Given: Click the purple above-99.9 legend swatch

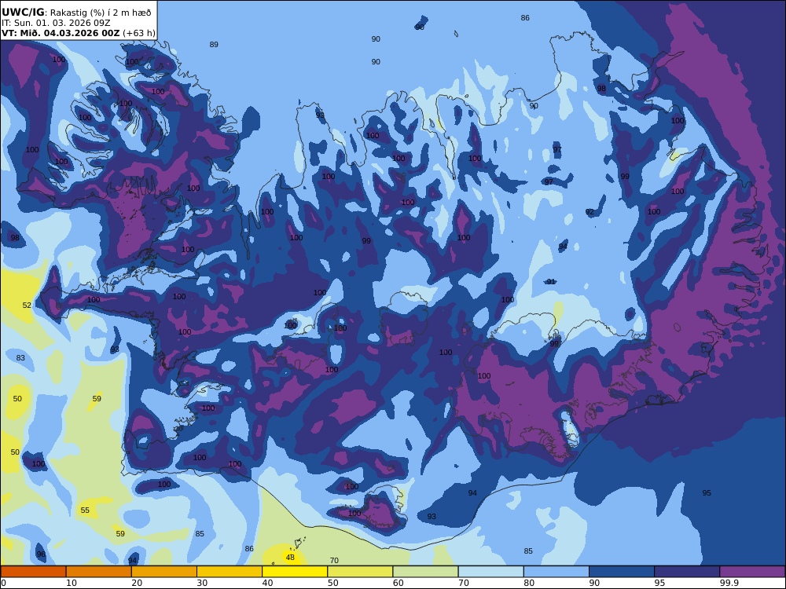Looking at the screenshot, I should click(x=752, y=572).
